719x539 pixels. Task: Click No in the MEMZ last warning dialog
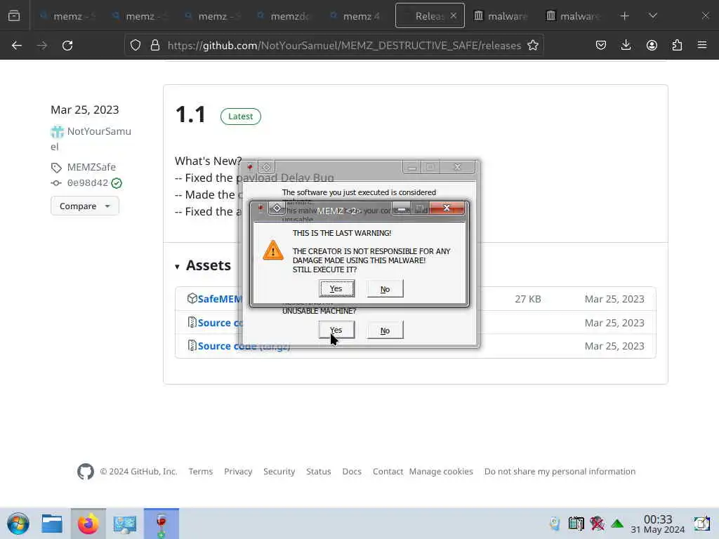[x=385, y=288]
